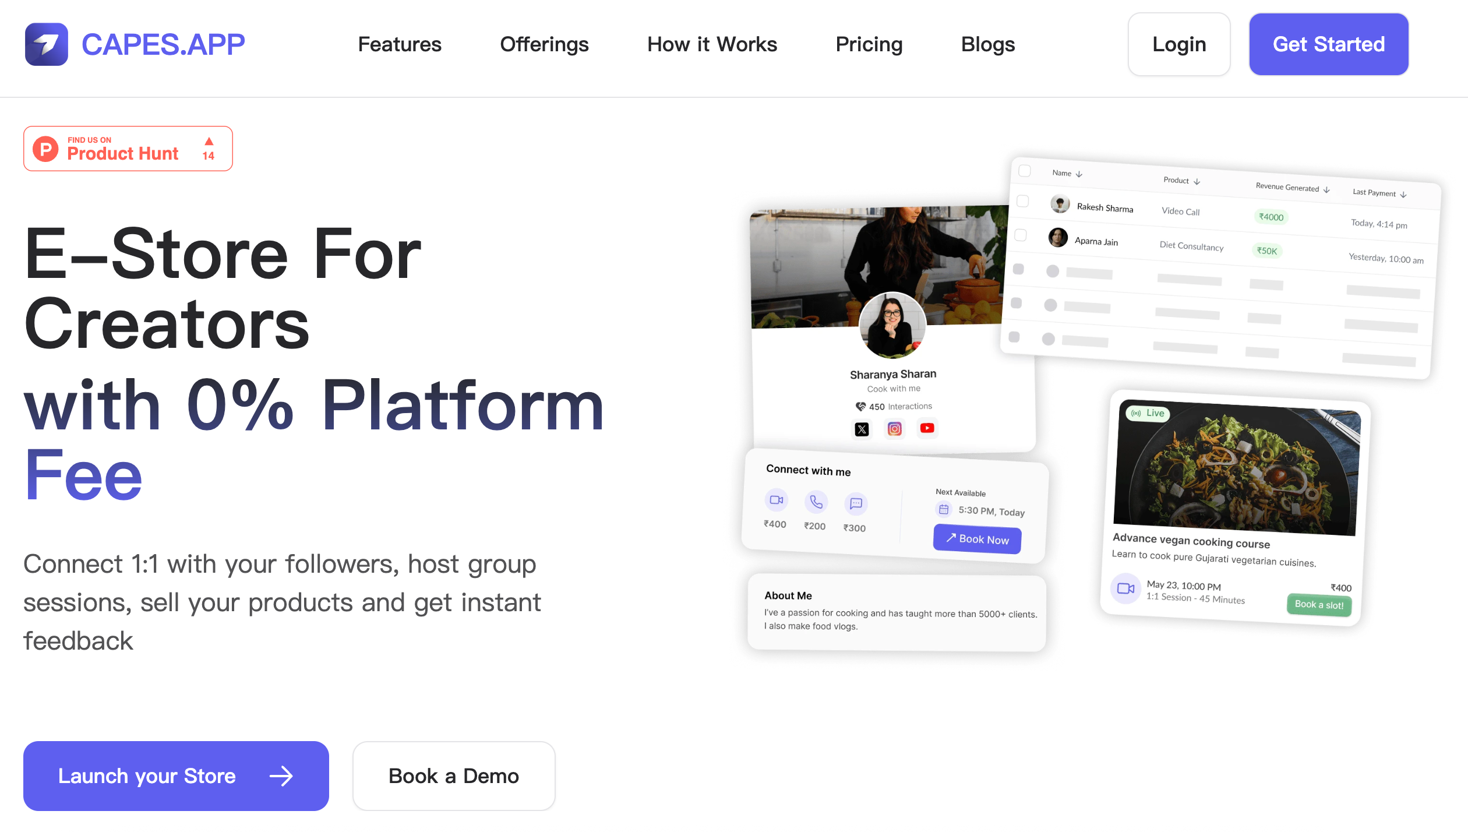1468x832 pixels.
Task: Click the X (Twitter) social icon
Action: coord(862,429)
